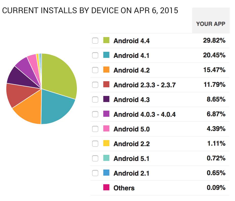Check the Android 5.1 checkbox
This screenshot has height=201, width=235.
click(x=95, y=158)
